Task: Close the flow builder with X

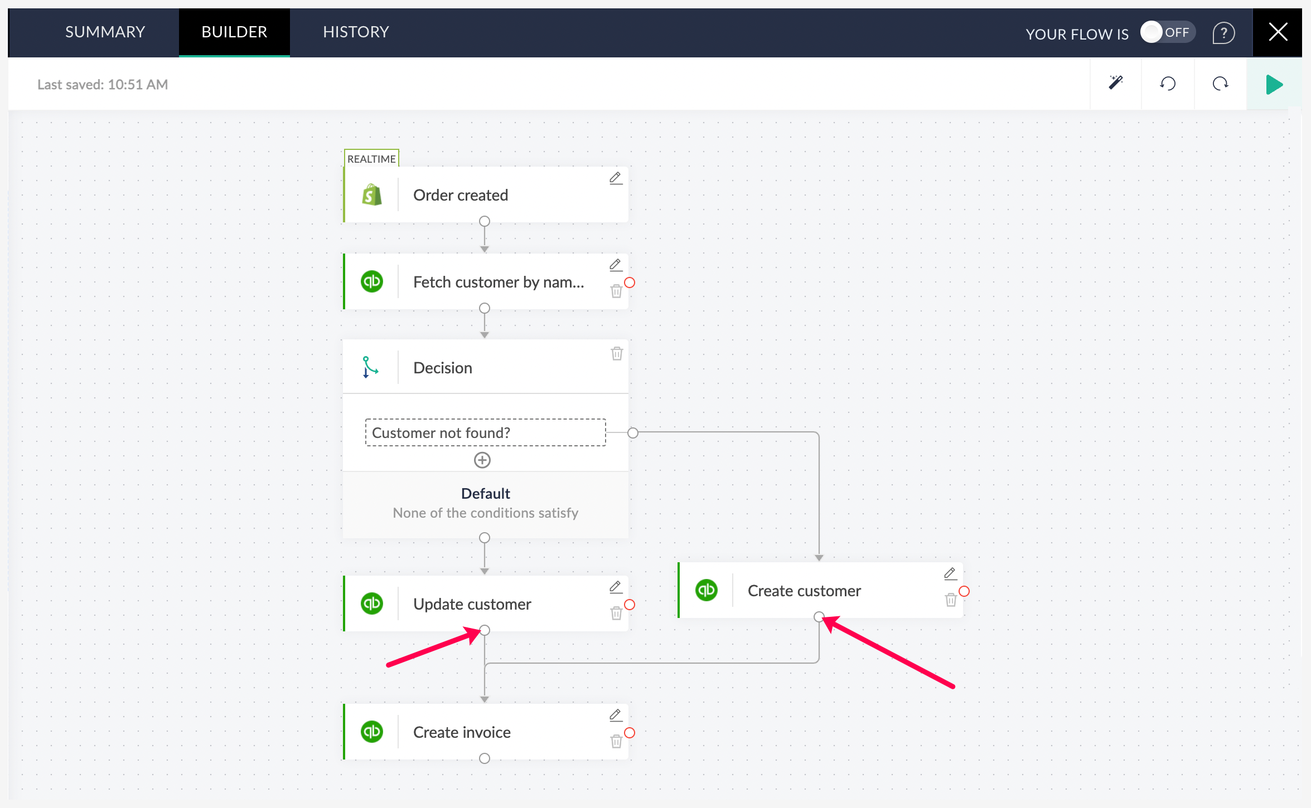Action: (1278, 32)
